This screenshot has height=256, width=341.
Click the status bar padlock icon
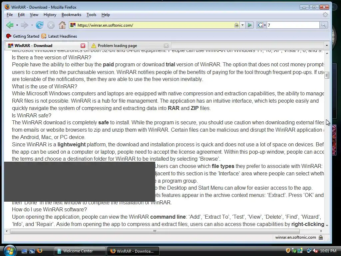coord(321,237)
